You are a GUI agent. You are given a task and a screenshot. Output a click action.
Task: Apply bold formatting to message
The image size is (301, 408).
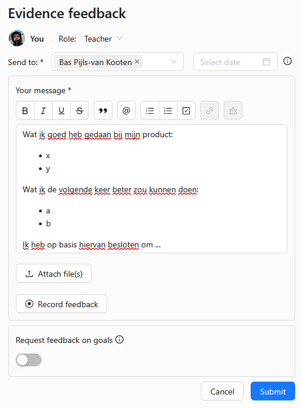(x=25, y=111)
